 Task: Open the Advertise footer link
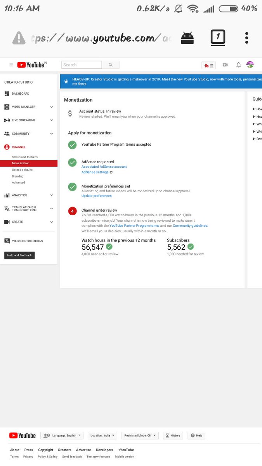pyautogui.click(x=83, y=450)
